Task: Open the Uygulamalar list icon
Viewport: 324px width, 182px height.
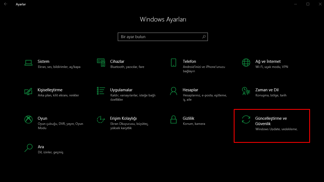Action: coord(101,91)
